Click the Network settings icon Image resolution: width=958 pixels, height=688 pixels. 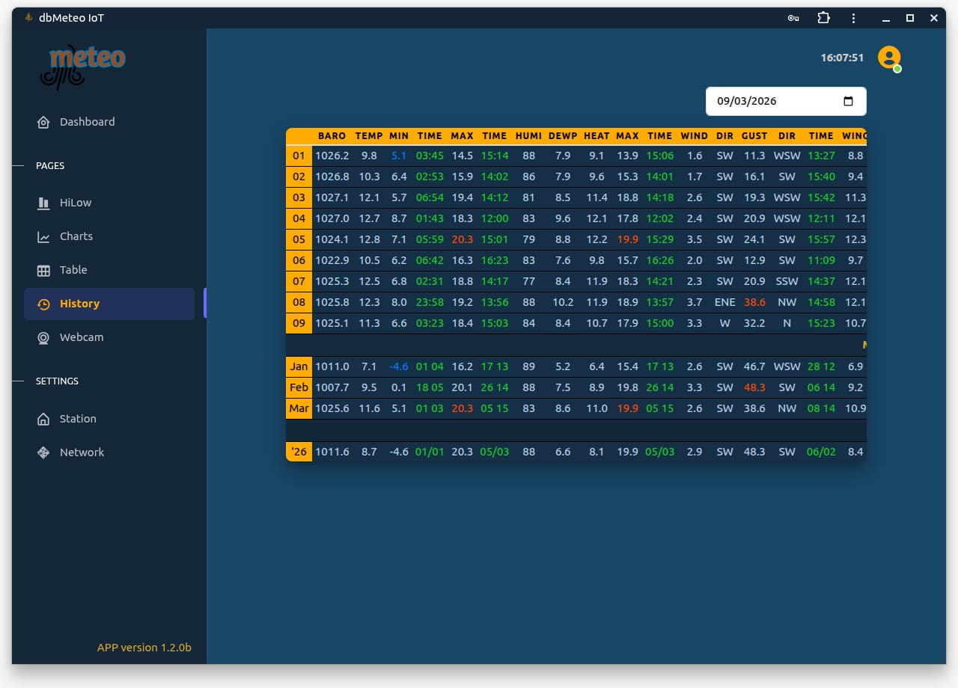click(x=43, y=452)
